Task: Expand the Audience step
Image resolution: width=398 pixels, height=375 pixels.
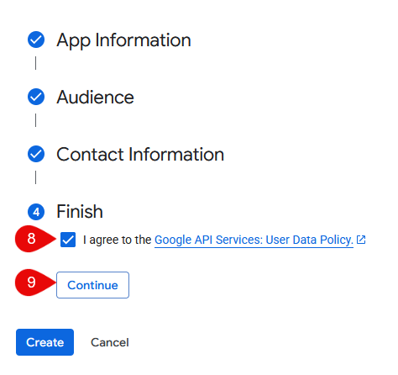Action: 95,98
